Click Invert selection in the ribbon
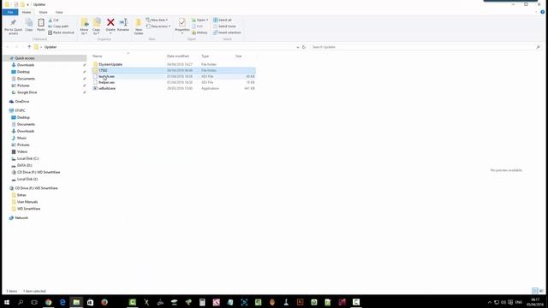This screenshot has width=548, height=308. point(227,33)
